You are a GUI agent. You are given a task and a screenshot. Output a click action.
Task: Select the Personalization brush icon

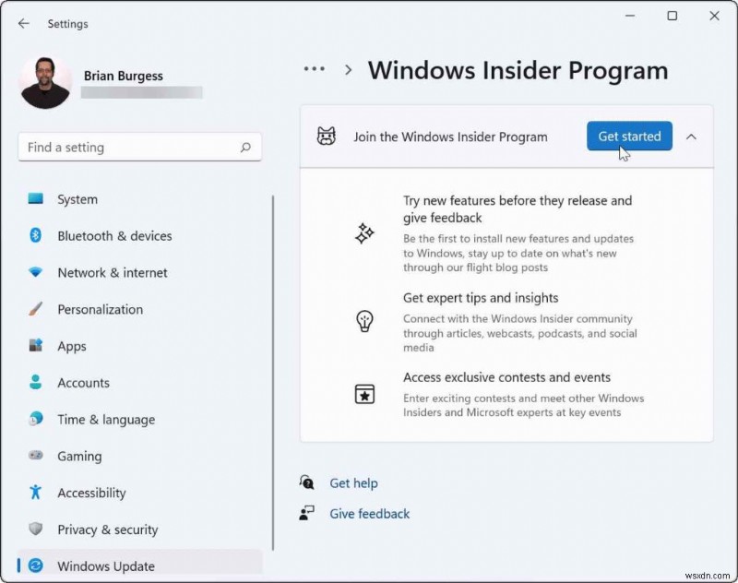[x=37, y=310]
